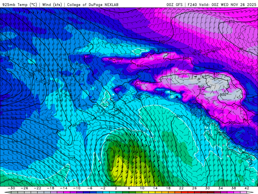
Task: Click the 42 color scale label
Action: coord(247,188)
